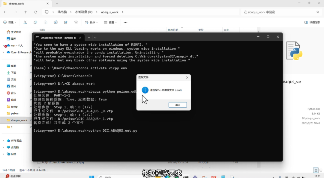This screenshot has height=178, width=324.
Task: Switch to large thumbnails view in status bar
Action: pos(320,170)
